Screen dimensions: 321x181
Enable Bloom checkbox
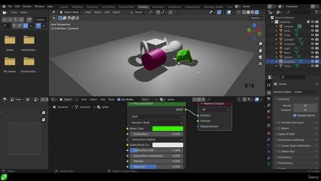click(x=279, y=129)
